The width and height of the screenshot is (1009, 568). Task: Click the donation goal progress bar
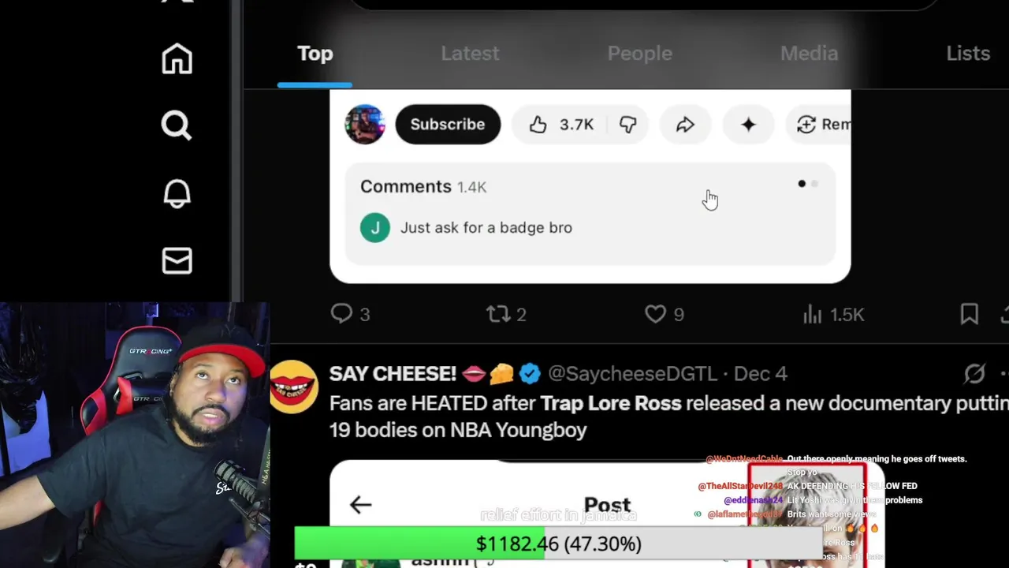tap(559, 544)
